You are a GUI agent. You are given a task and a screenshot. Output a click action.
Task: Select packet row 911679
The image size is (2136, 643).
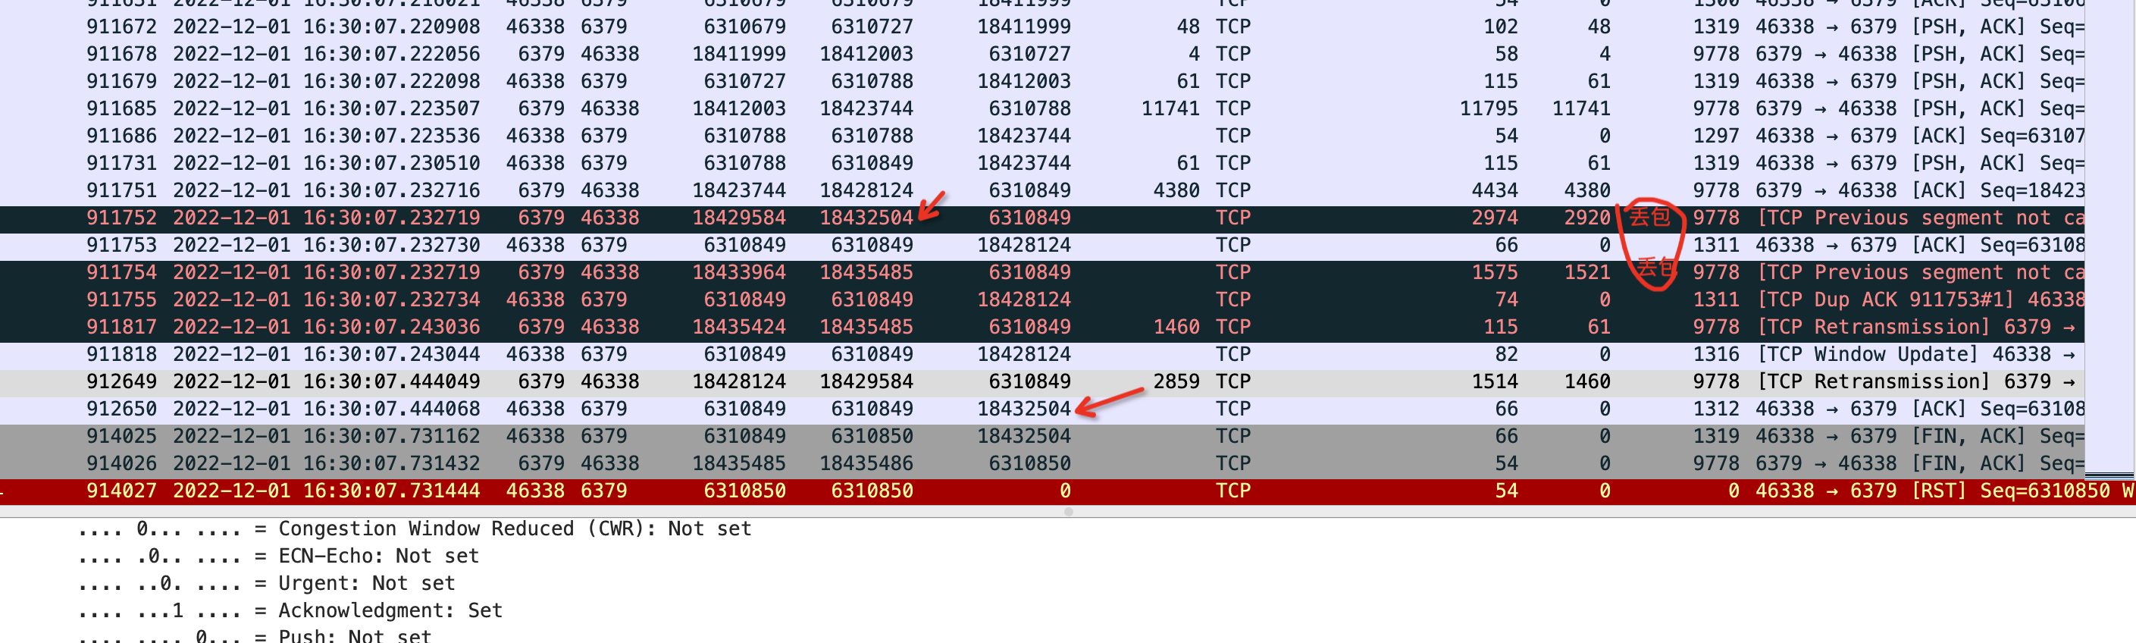[x=1042, y=81]
